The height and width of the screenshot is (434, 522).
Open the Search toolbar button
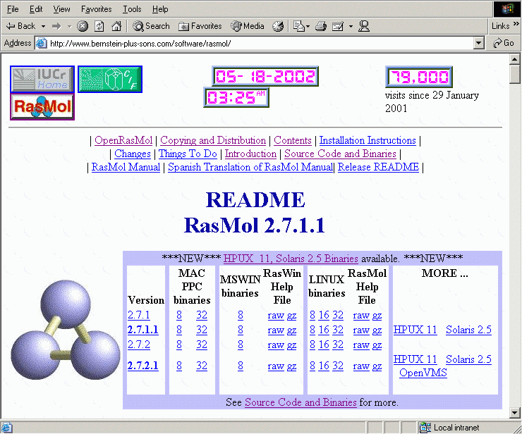point(151,26)
